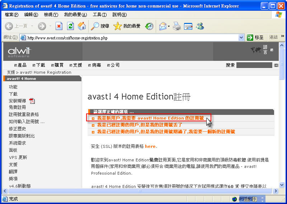Open the 編輯(E) menu
The image size is (287, 204).
tap(31, 15)
